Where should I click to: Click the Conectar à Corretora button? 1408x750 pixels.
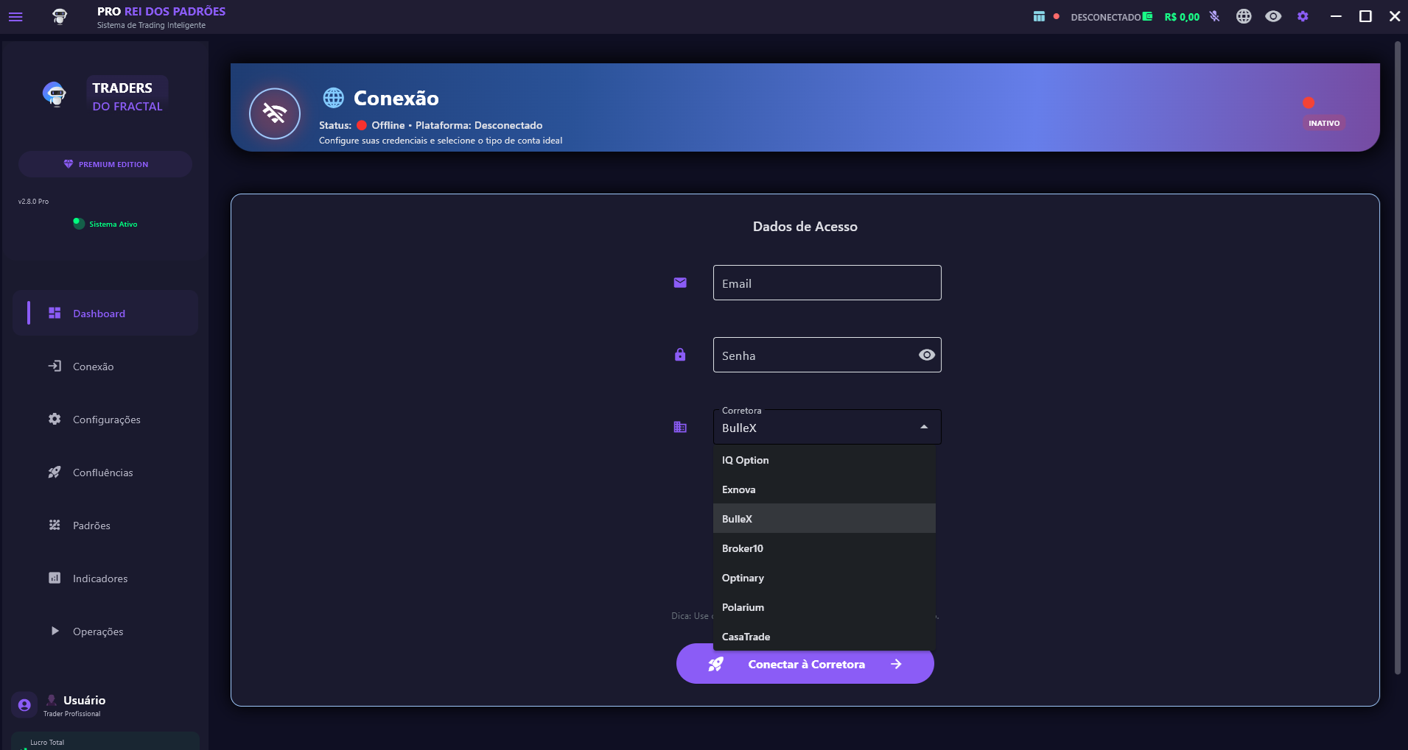[805, 664]
